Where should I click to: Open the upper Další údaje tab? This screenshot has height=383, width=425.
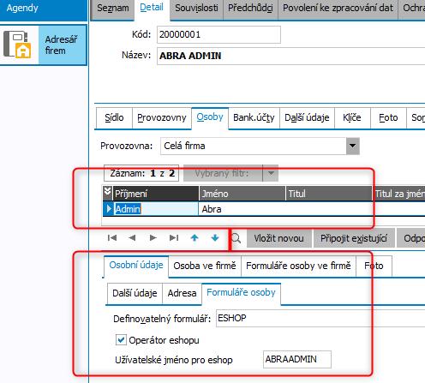coord(307,117)
